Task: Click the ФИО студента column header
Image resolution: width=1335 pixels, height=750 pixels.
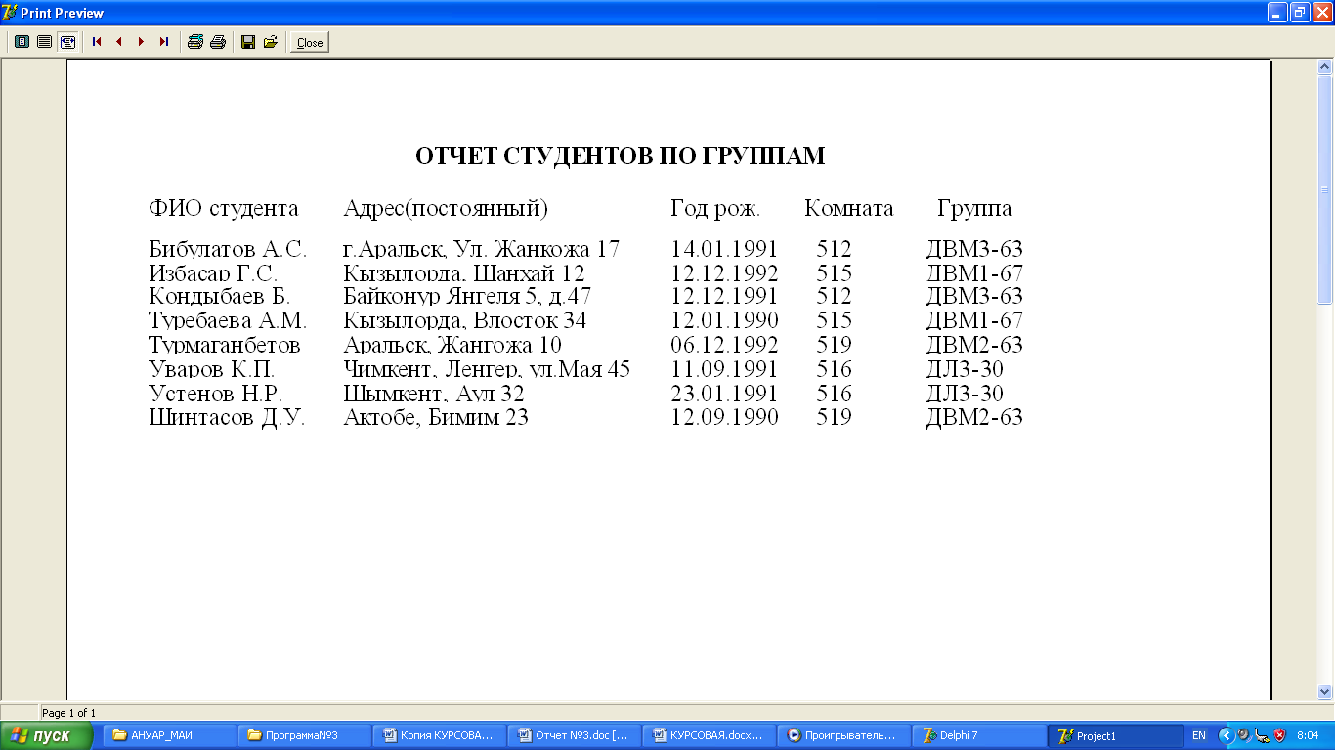Action: [224, 208]
